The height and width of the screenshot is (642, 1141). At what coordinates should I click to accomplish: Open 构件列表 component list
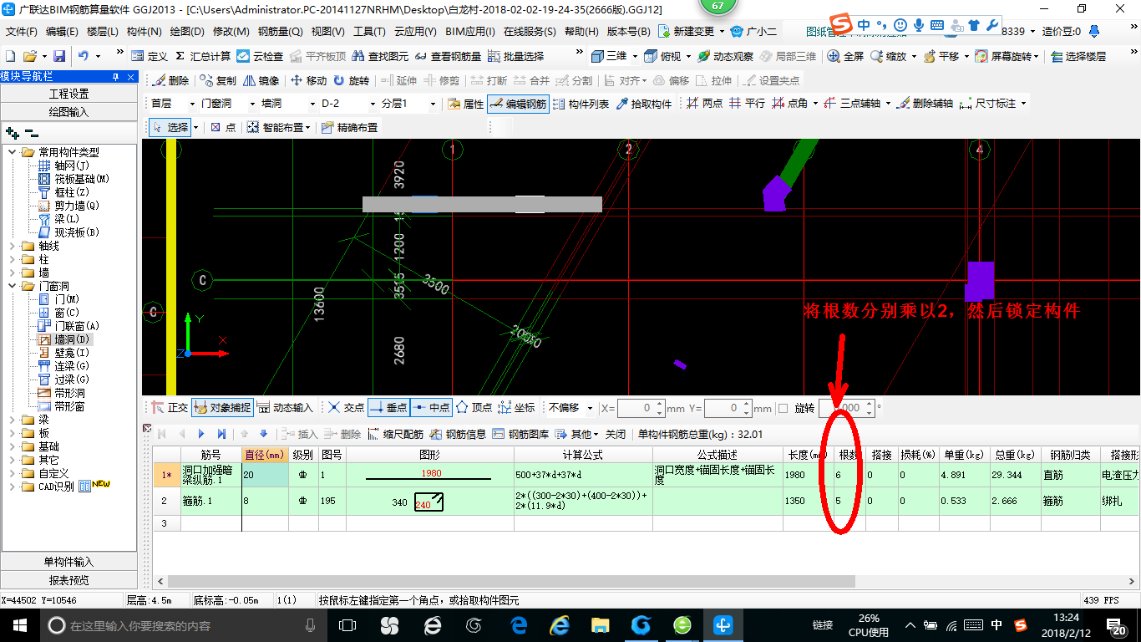(581, 104)
